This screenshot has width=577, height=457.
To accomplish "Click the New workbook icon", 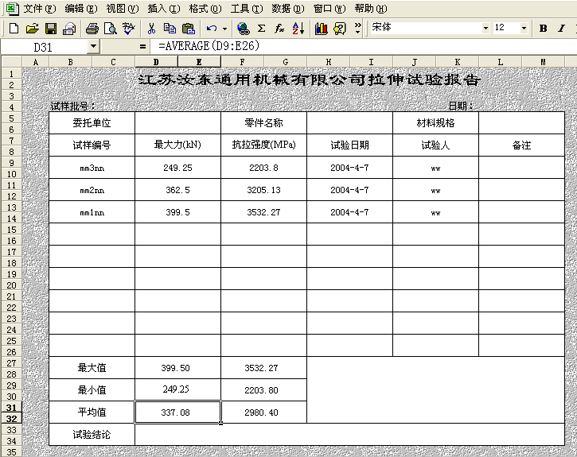I will [x=14, y=29].
